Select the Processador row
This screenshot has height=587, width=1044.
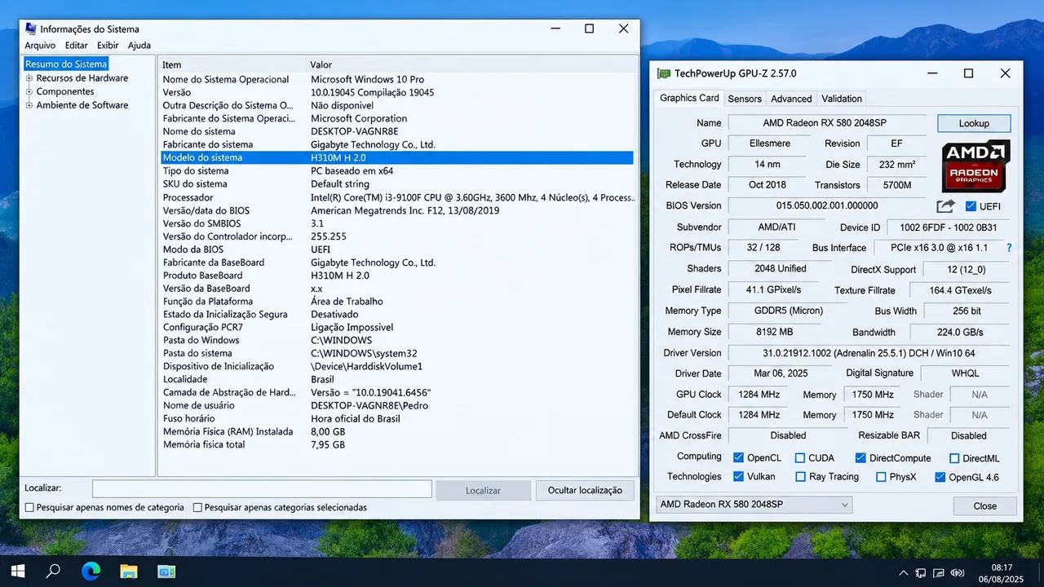(x=396, y=197)
